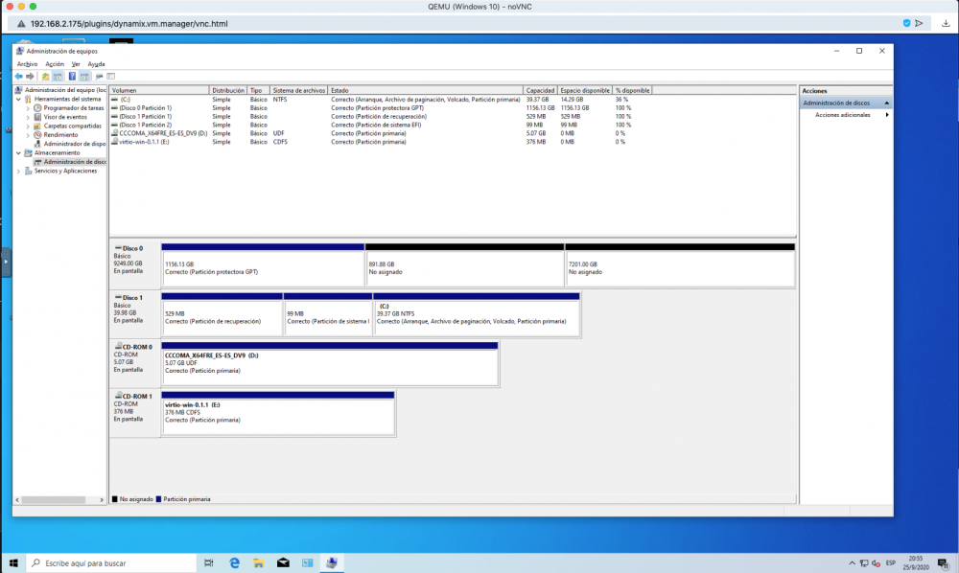
Task: Toggle the show/hide console tree toolbar icon
Action: [x=58, y=77]
